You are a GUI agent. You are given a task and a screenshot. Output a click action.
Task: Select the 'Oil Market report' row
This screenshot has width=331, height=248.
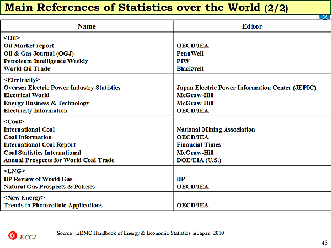(x=29, y=46)
